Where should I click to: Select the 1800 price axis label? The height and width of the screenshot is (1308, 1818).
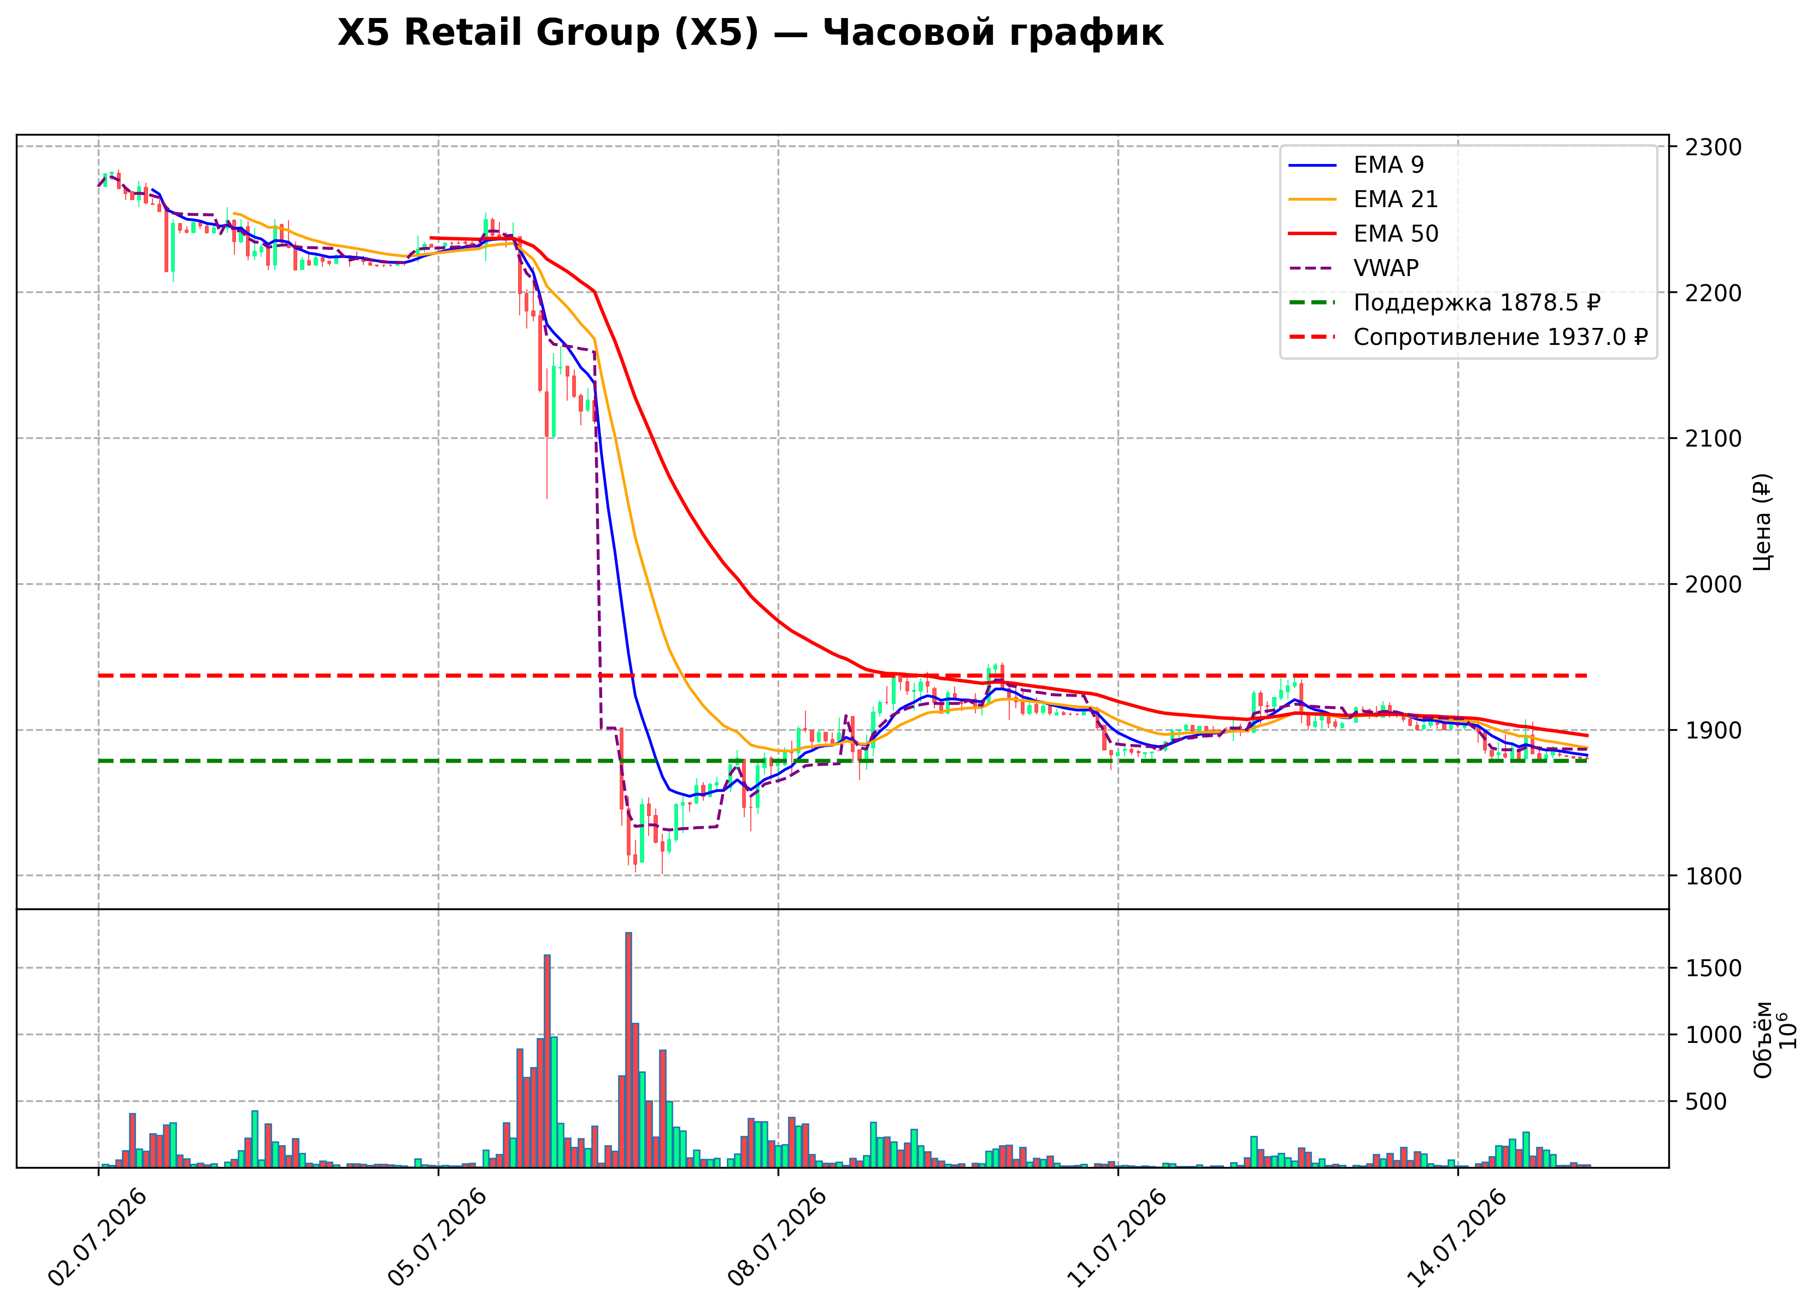(1713, 877)
